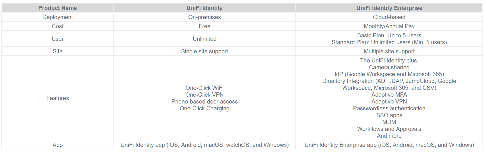Click the Free cost cell
This screenshot has height=152, width=485.
(x=205, y=26)
